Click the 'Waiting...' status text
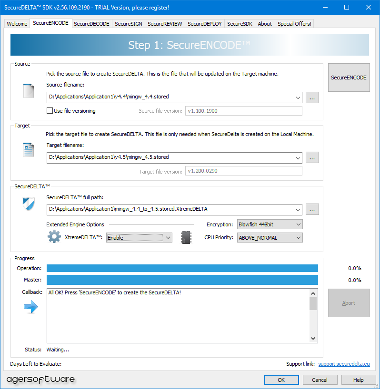This screenshot has width=380, height=389. (x=58, y=350)
